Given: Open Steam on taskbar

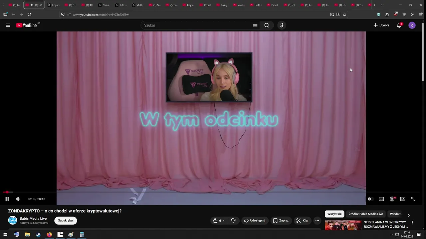Looking at the screenshot, I should [38, 235].
